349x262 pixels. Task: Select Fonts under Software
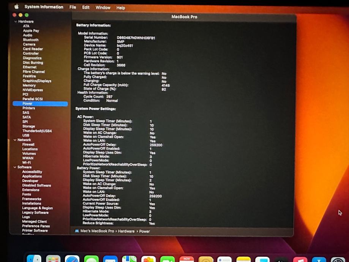27,194
